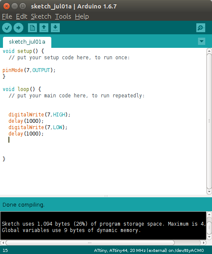Click editor scrollbar down arrow

(209, 192)
